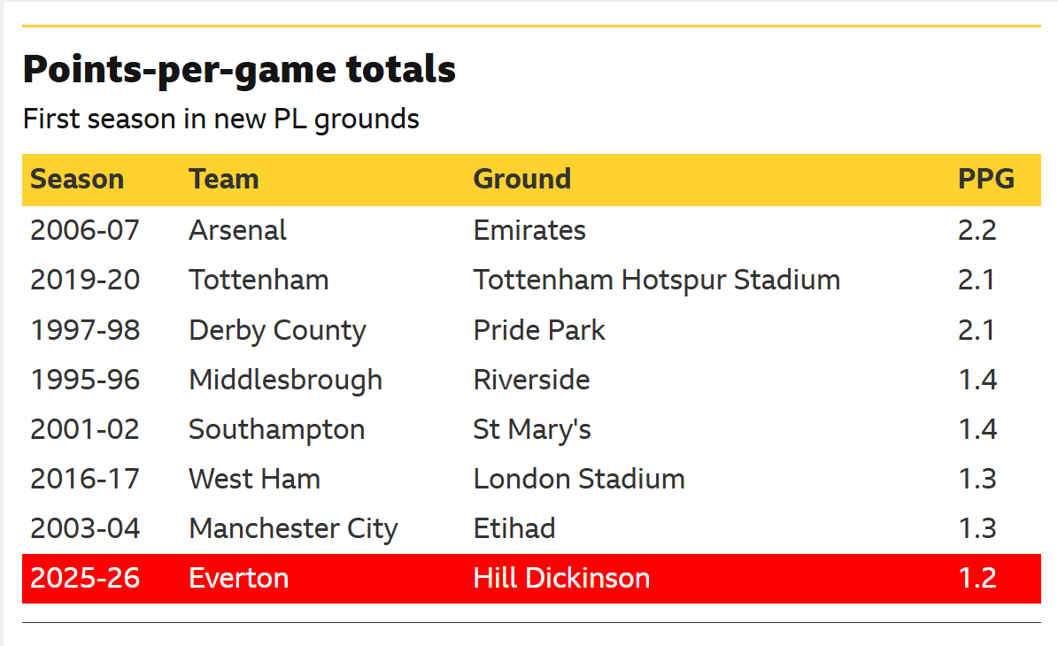
Task: Click the First season in new PL grounds subtitle
Action: [x=221, y=119]
